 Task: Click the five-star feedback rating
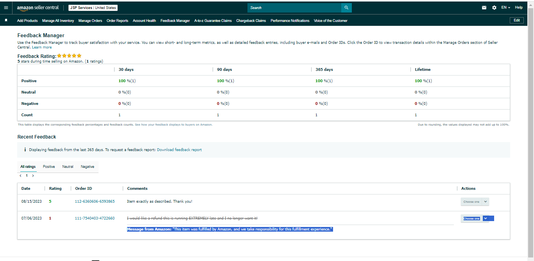pos(69,56)
